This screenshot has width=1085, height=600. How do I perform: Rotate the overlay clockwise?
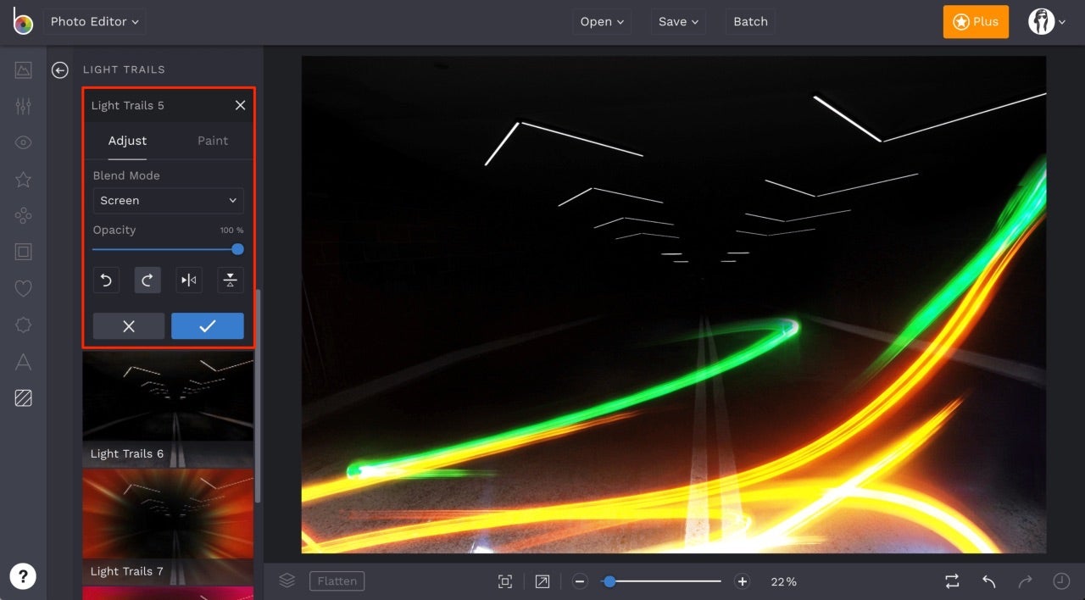click(x=147, y=280)
